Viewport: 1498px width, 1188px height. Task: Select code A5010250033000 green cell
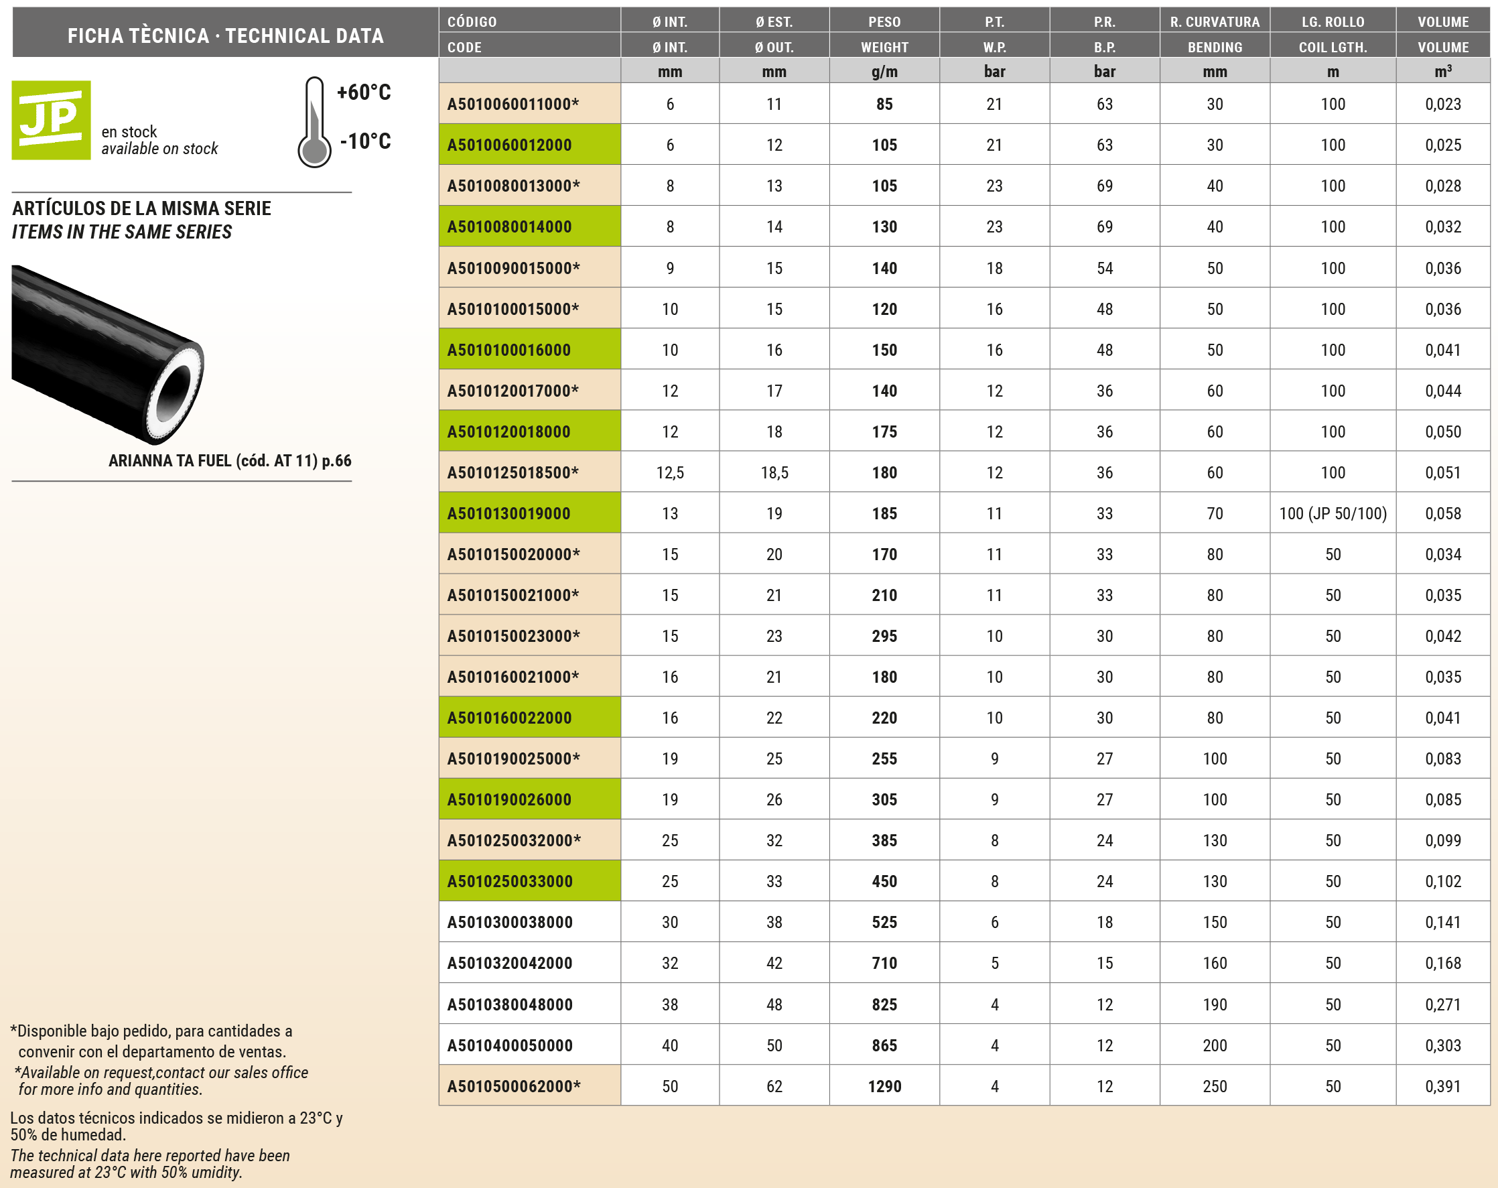529,881
